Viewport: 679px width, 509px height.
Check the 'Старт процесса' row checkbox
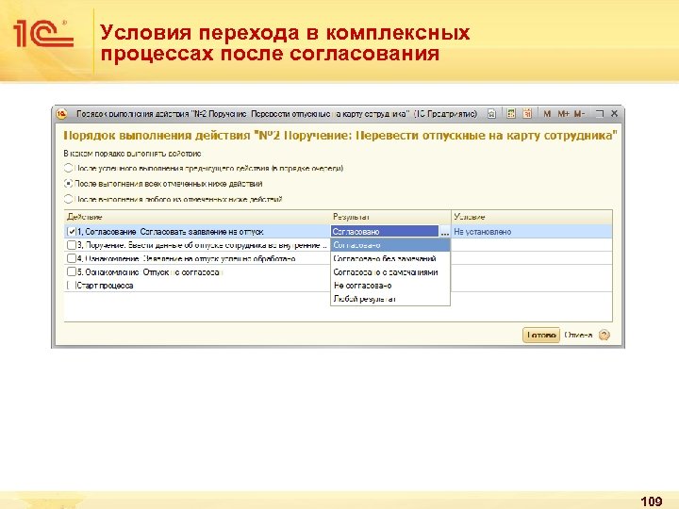click(72, 286)
